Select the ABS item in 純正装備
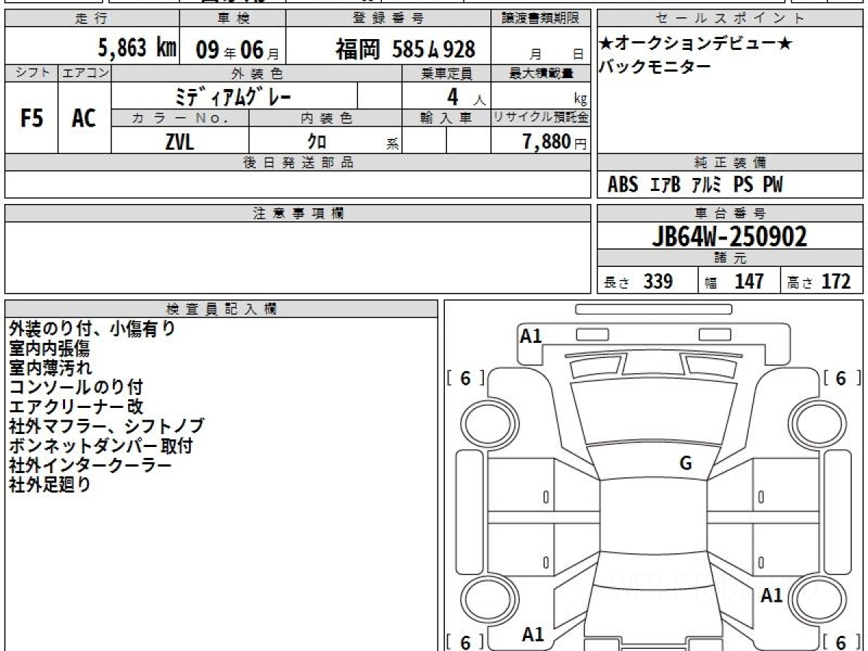 click(623, 185)
